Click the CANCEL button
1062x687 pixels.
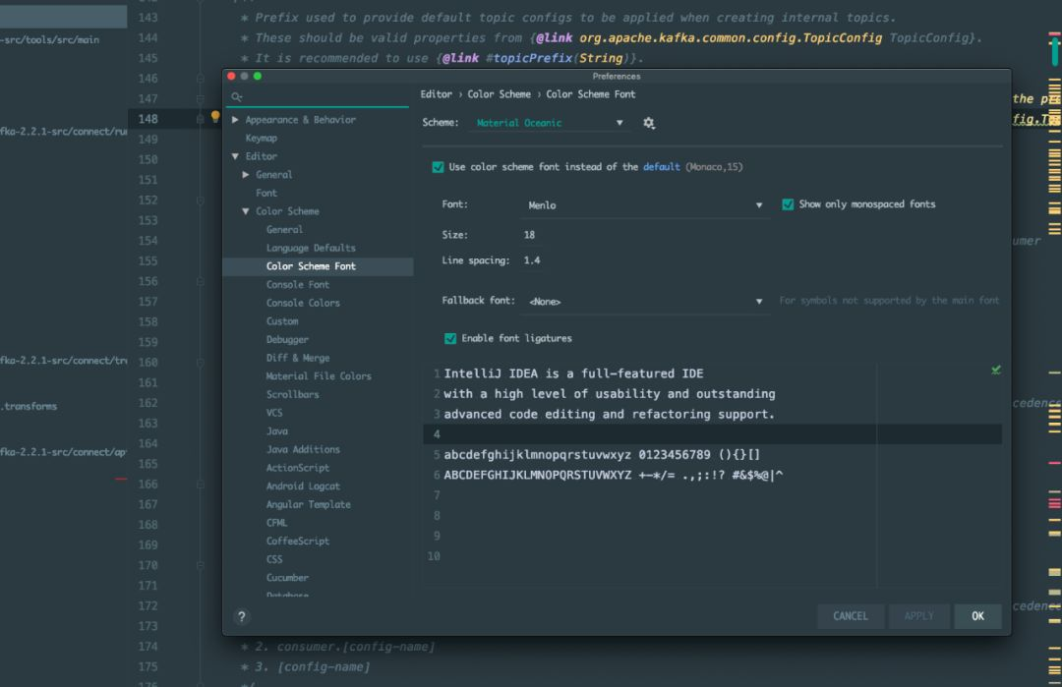coord(850,616)
